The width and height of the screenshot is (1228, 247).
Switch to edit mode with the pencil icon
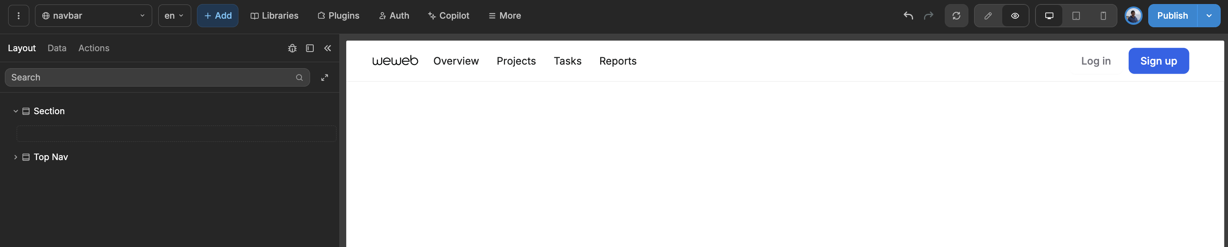[987, 15]
